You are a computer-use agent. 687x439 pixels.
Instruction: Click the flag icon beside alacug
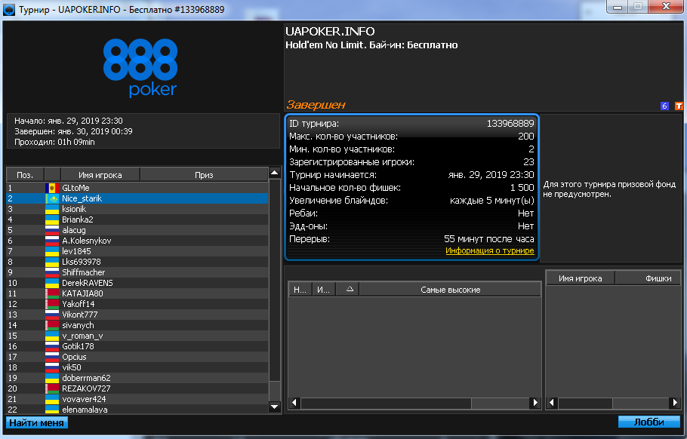[x=52, y=230]
